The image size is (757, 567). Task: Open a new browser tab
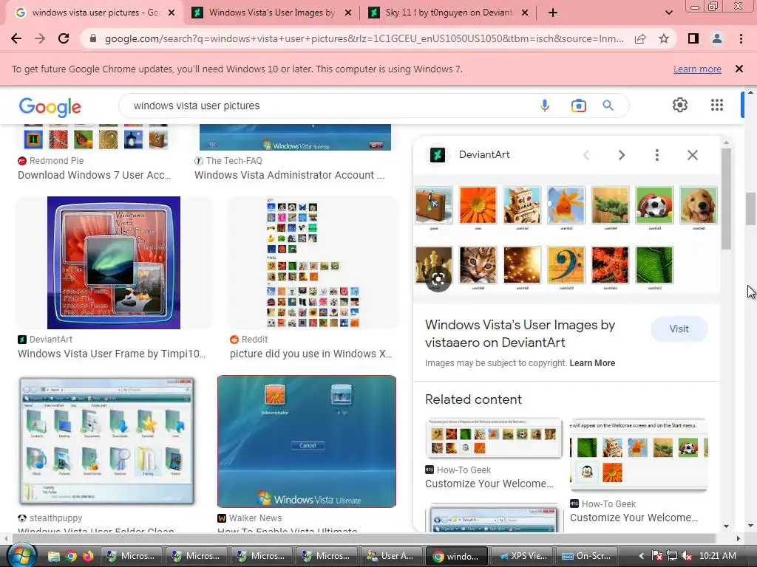click(x=553, y=13)
